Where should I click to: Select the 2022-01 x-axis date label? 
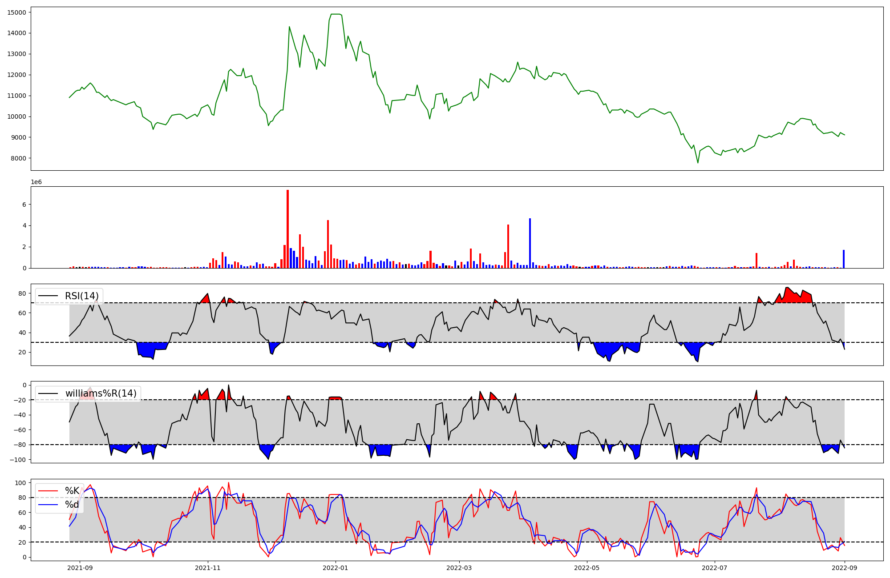(335, 568)
